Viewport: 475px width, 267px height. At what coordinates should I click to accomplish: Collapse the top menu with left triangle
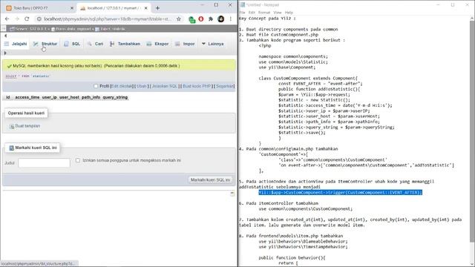(5, 36)
